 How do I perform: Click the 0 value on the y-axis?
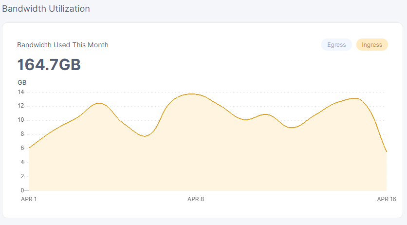pos(22,190)
